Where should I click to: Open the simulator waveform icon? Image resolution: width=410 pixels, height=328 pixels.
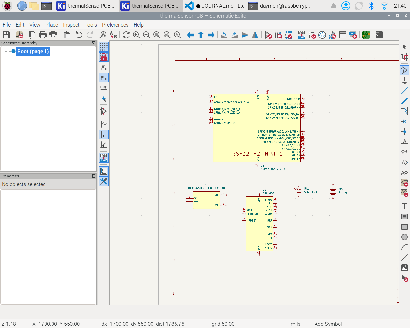322,35
